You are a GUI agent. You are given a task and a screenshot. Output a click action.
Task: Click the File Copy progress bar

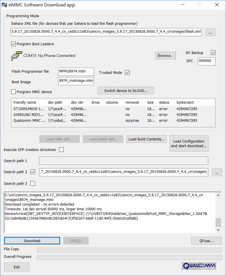pos(130,250)
